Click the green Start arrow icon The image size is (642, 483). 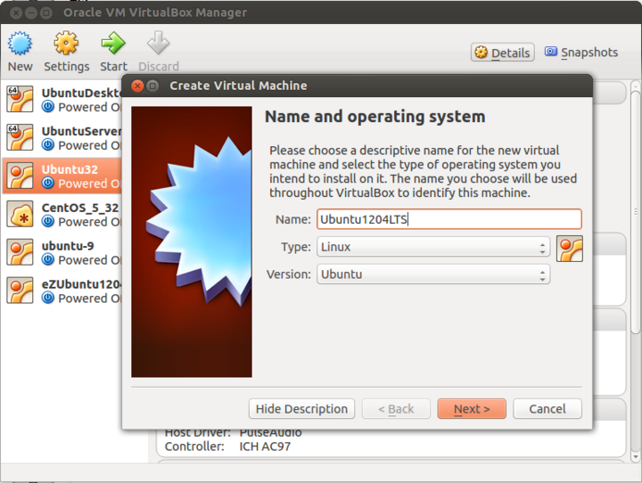coord(113,43)
